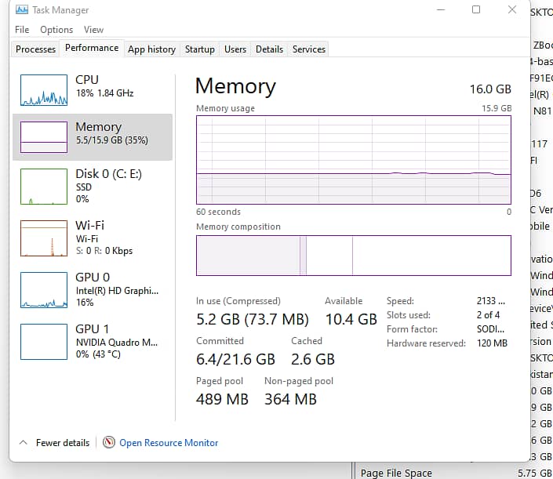553x479 pixels.
Task: Open the Resource Monitor link
Action: 169,443
